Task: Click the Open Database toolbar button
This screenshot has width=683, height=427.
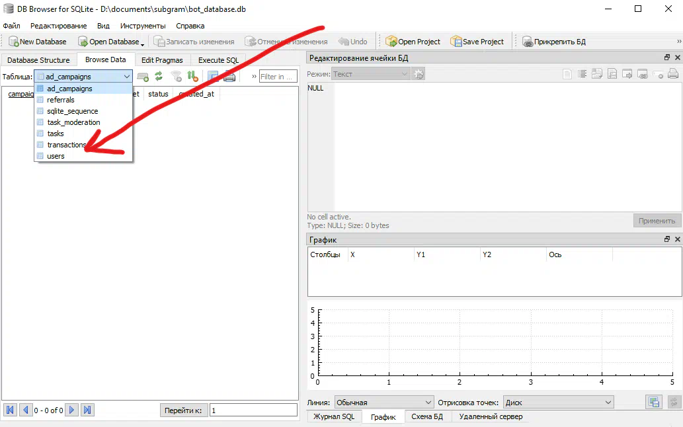Action: tap(108, 42)
